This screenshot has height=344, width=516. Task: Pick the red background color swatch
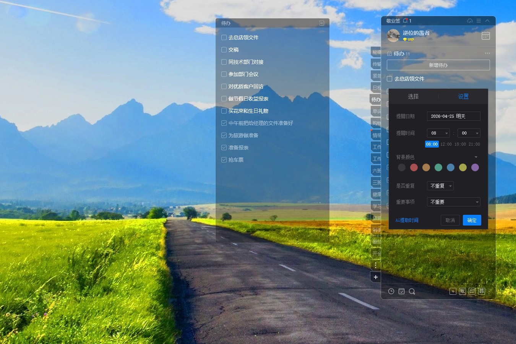(x=414, y=167)
